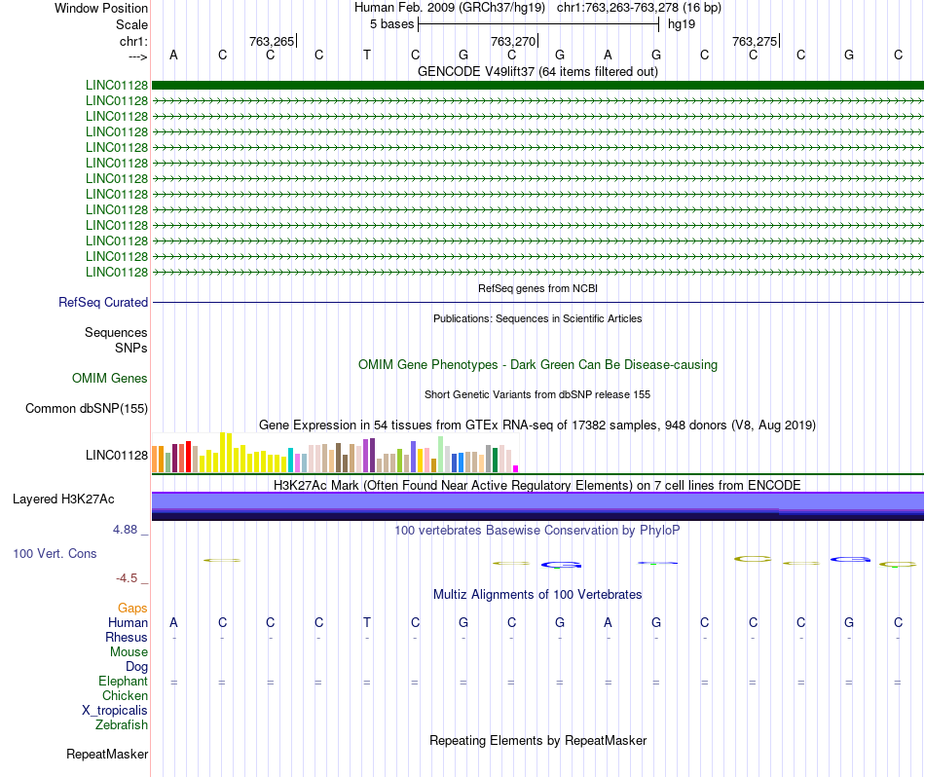Click the tall pale green GTEx bar
Viewport: 925px width, 777px height.
pos(441,455)
